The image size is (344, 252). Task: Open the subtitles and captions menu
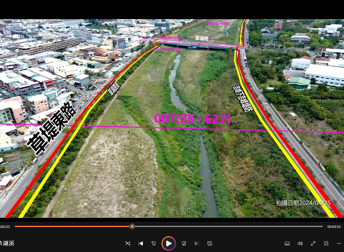pos(287,243)
